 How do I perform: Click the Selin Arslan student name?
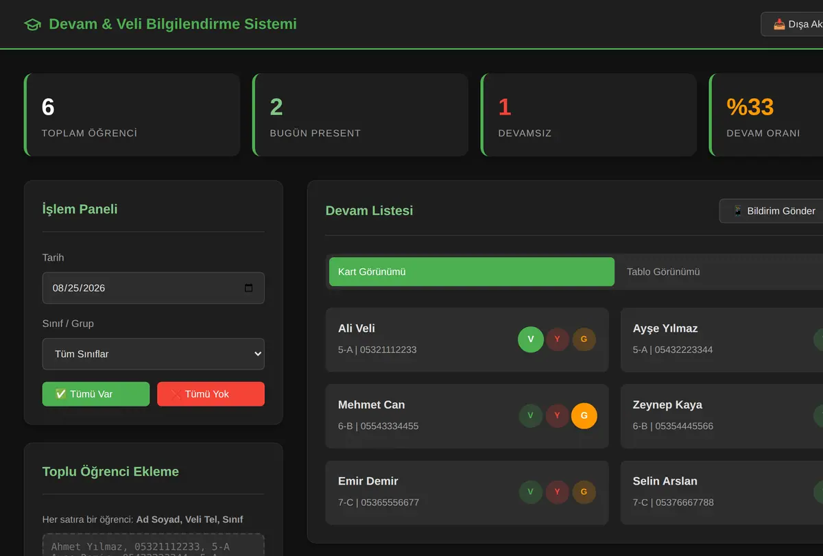[665, 481]
